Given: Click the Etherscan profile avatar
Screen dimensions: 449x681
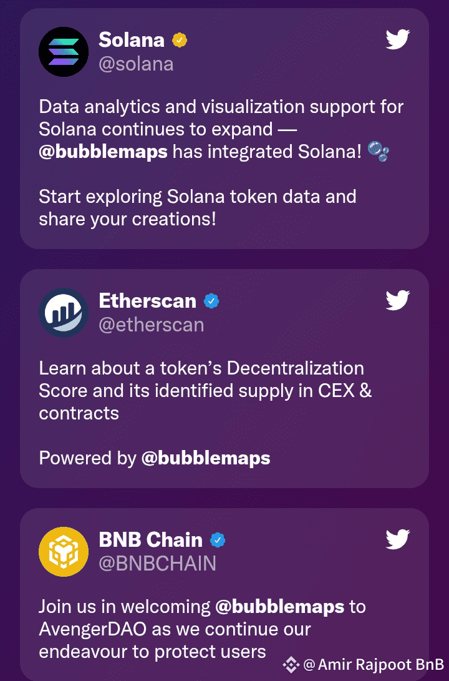Looking at the screenshot, I should 64,313.
